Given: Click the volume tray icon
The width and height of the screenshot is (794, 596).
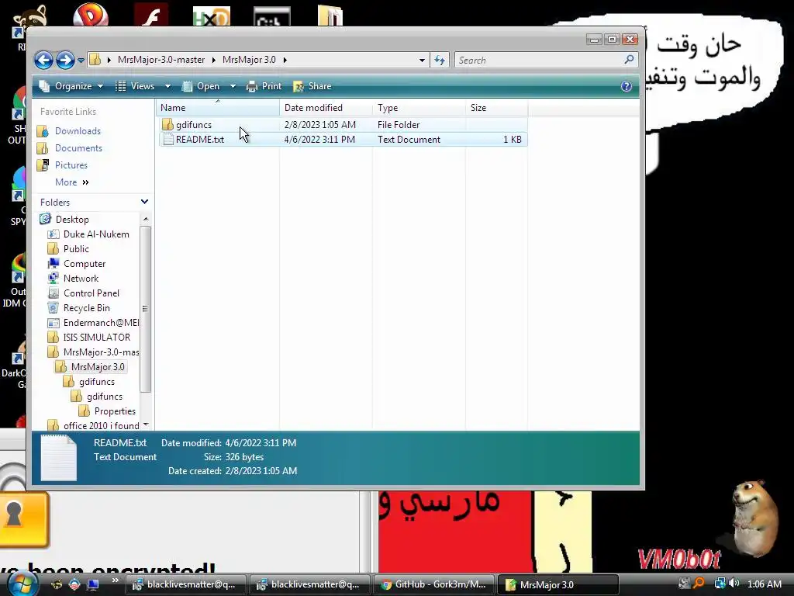Looking at the screenshot, I should coord(734,584).
